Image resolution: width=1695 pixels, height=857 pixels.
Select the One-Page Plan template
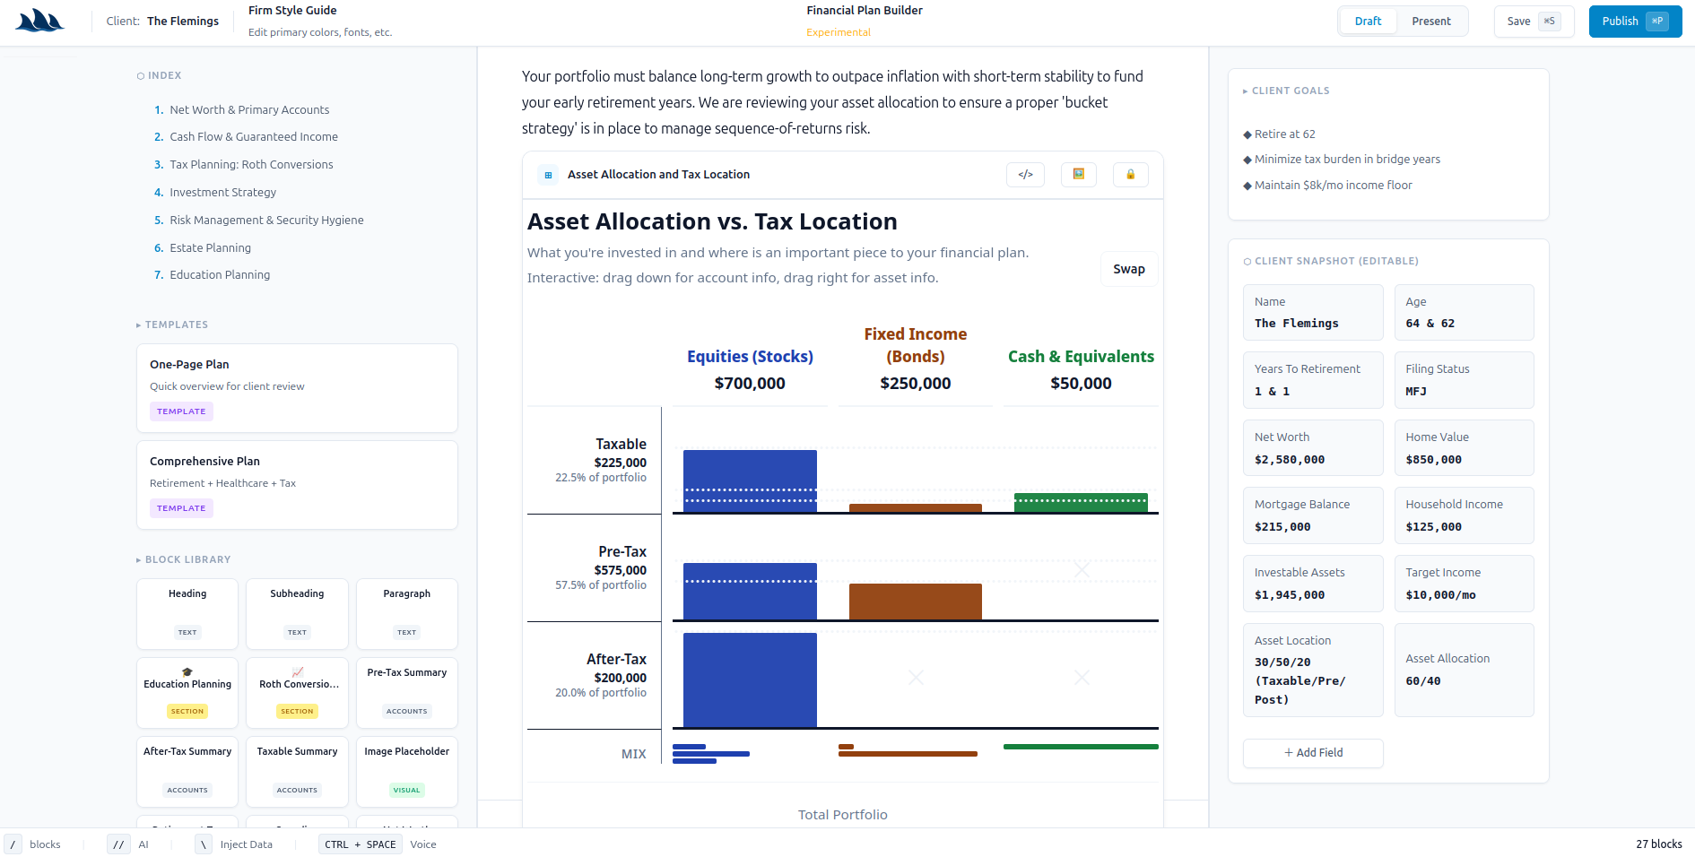pyautogui.click(x=297, y=388)
